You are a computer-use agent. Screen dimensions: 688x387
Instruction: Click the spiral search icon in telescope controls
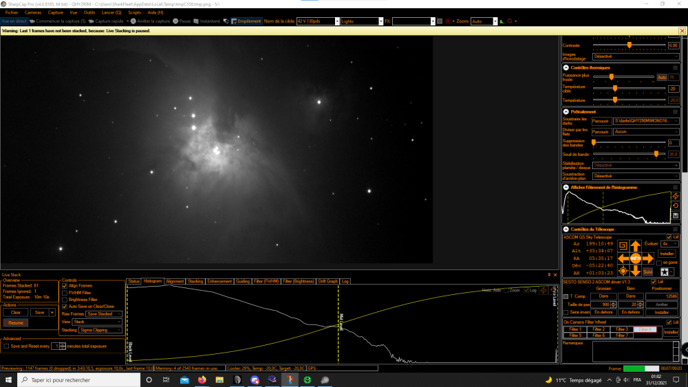click(623, 246)
